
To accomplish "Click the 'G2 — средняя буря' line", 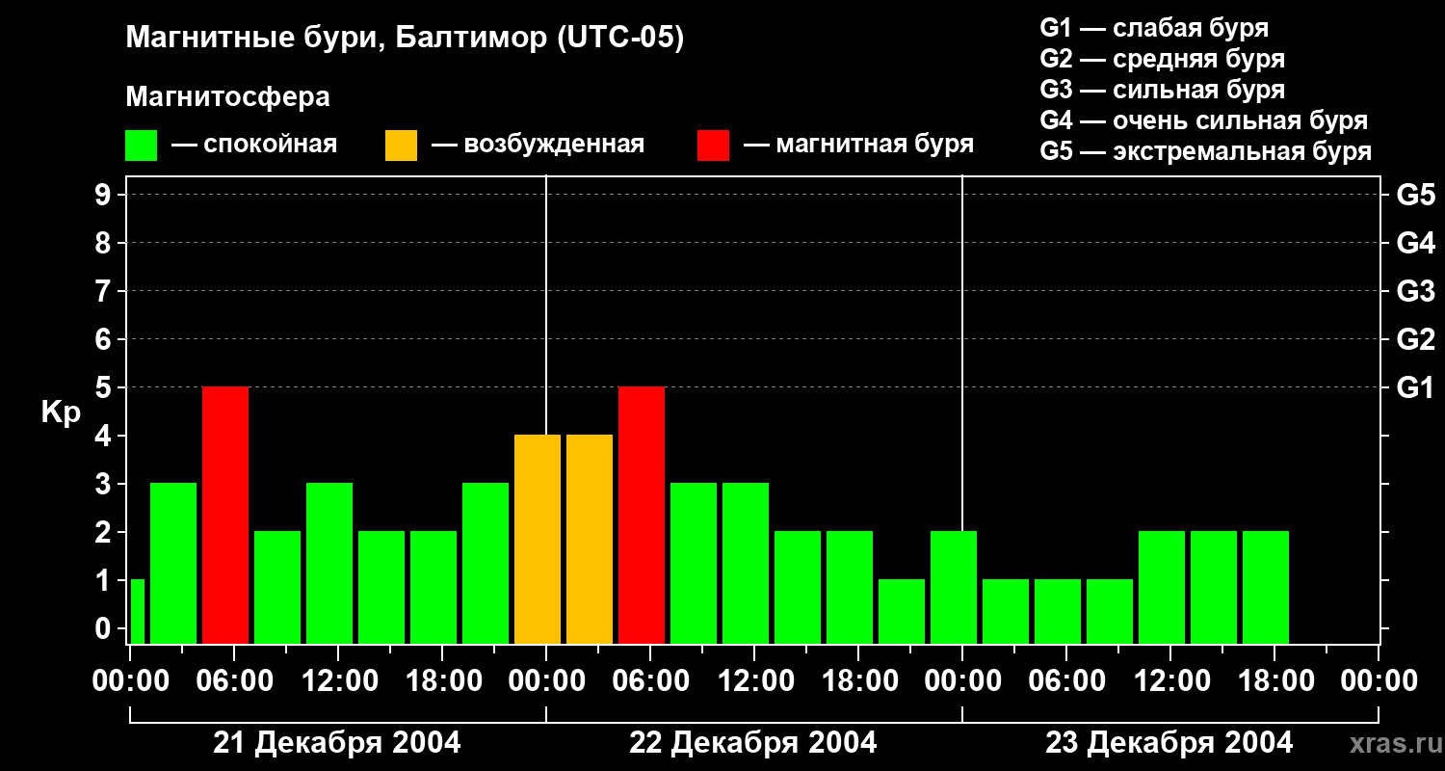I will (x=1163, y=59).
